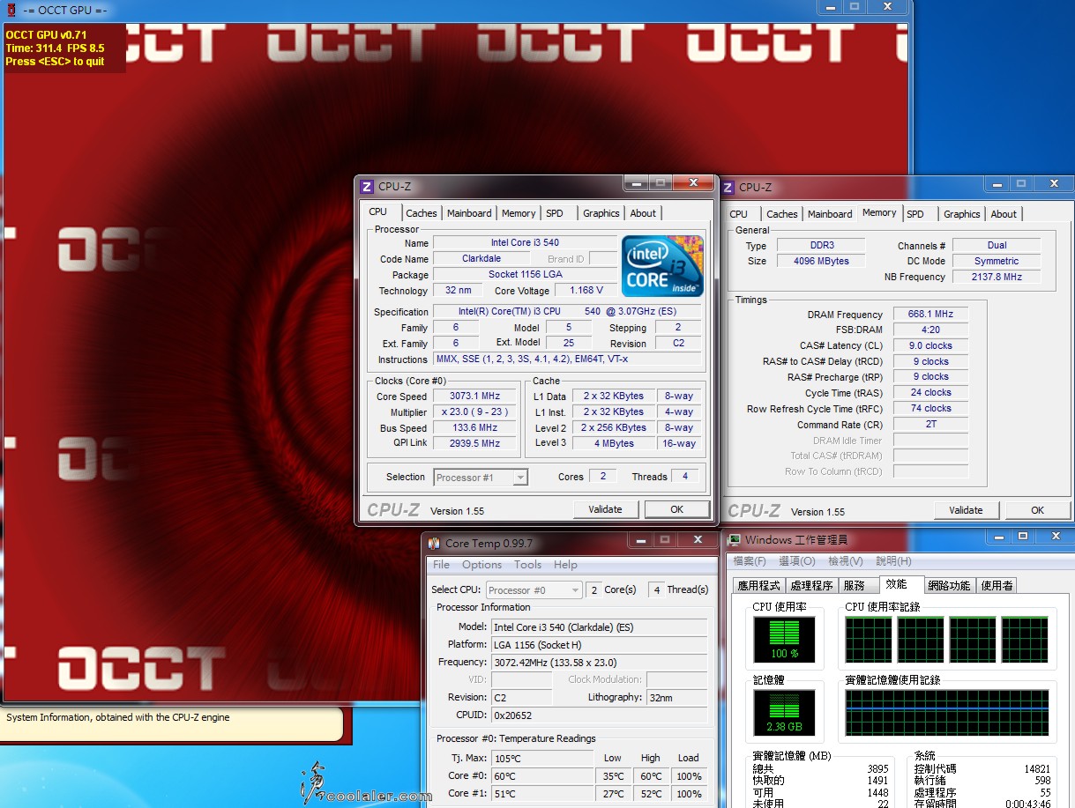
Task: Open SPD tab in the CPU-Z Memory window
Action: (x=916, y=214)
